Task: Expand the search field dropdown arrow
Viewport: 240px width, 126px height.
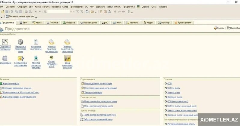Action: 71,12
